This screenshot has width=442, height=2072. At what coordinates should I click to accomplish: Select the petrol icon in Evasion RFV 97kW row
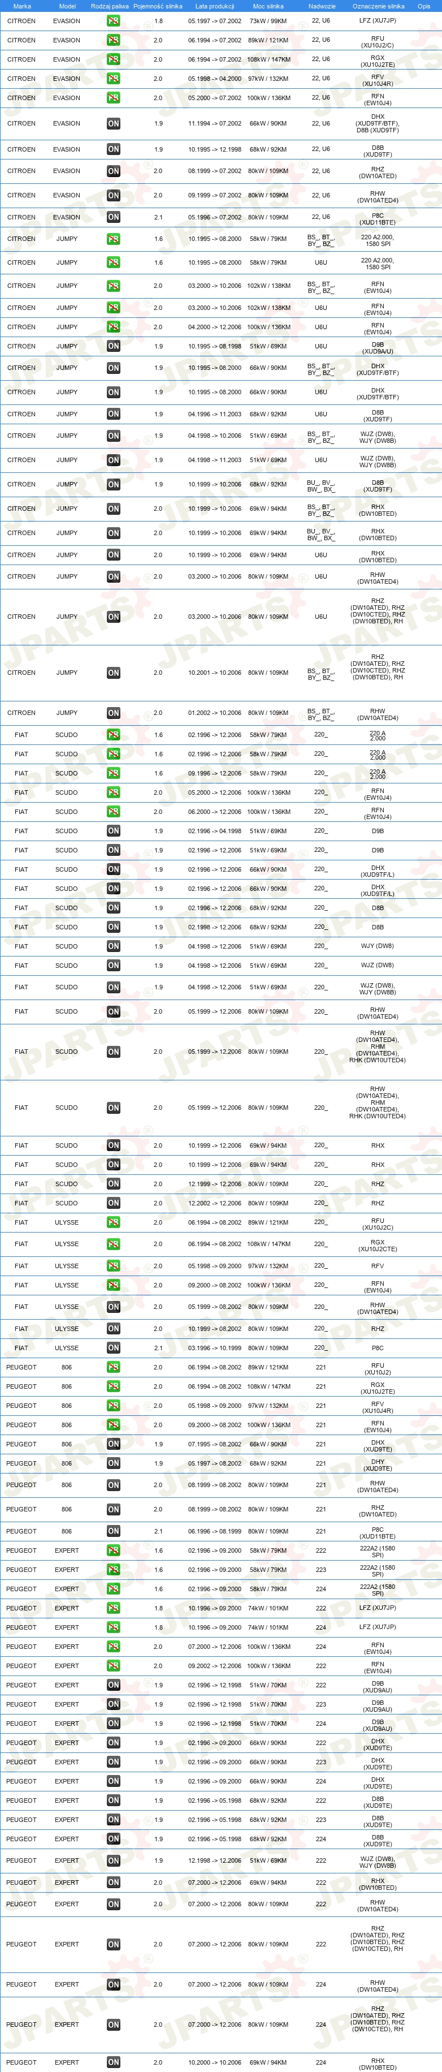click(113, 79)
